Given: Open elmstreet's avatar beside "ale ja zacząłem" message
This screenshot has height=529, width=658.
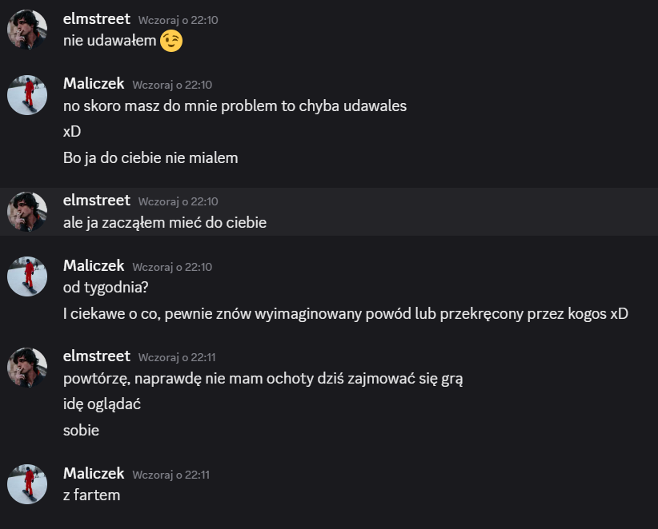Looking at the screenshot, I should coord(27,212).
